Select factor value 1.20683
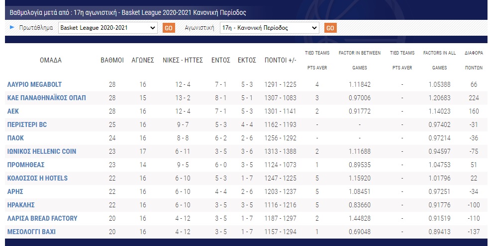Image resolution: width=490 pixels, height=246 pixels. (439, 98)
